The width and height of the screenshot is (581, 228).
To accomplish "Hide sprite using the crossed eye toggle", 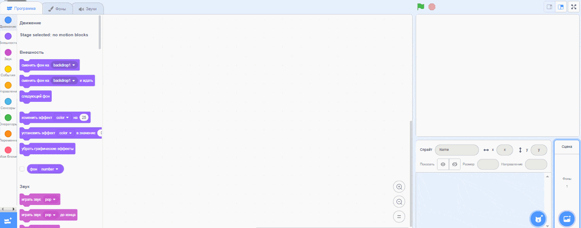I will (x=455, y=164).
